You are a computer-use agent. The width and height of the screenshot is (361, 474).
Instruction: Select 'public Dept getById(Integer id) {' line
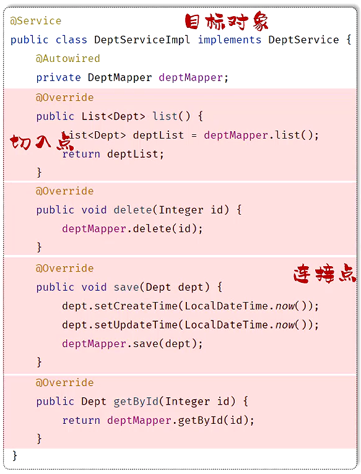142,402
